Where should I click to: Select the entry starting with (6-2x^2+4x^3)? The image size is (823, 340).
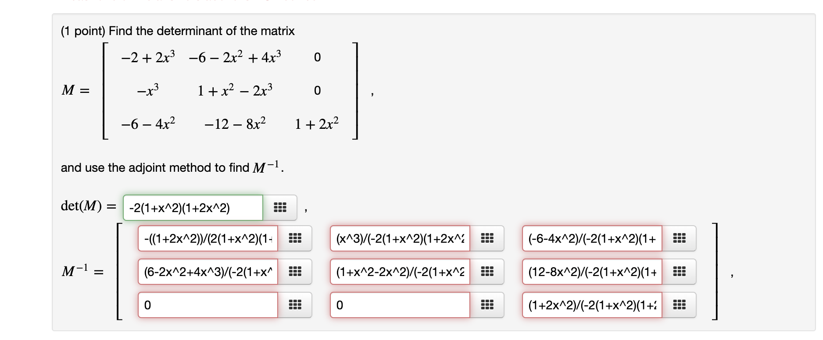[206, 272]
